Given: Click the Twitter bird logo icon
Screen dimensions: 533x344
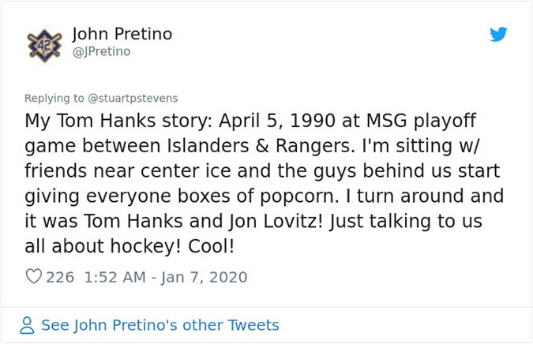Looking at the screenshot, I should 497,35.
